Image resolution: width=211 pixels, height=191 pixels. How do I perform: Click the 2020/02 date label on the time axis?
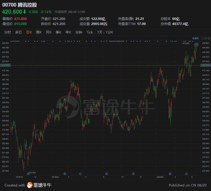click(x=160, y=177)
